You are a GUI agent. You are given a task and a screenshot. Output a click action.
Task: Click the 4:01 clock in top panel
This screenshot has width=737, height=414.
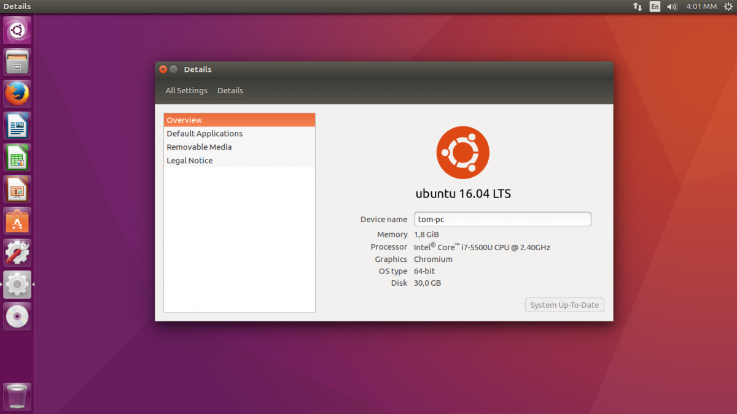(701, 7)
